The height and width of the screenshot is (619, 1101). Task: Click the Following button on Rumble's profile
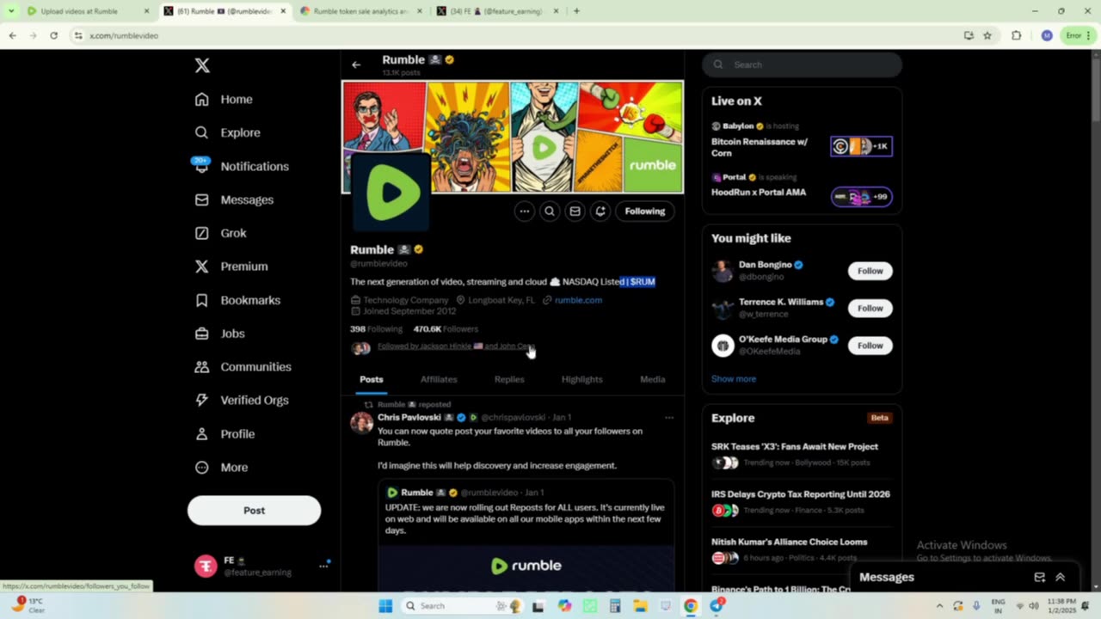[645, 211]
